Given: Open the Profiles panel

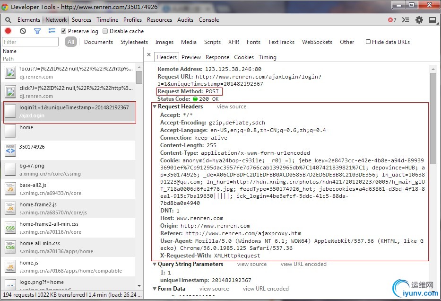Looking at the screenshot, I should (132, 20).
